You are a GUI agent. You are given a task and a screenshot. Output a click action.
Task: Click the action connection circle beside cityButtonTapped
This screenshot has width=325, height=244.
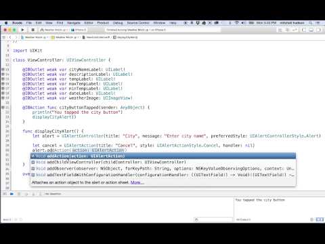point(3,107)
